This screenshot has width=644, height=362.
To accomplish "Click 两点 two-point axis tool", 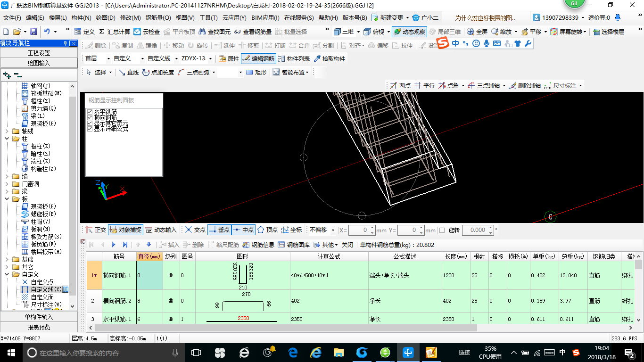I will [400, 85].
